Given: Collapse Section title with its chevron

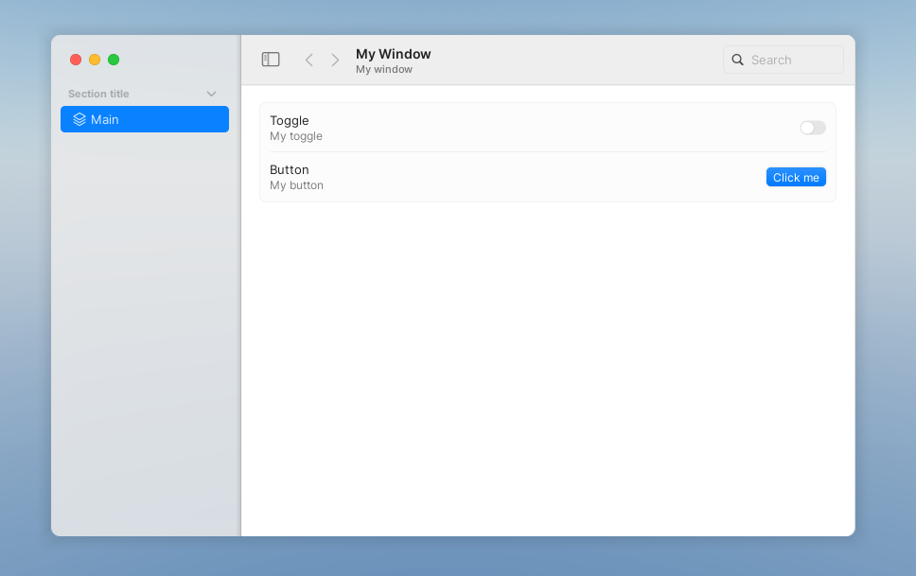Looking at the screenshot, I should point(211,94).
